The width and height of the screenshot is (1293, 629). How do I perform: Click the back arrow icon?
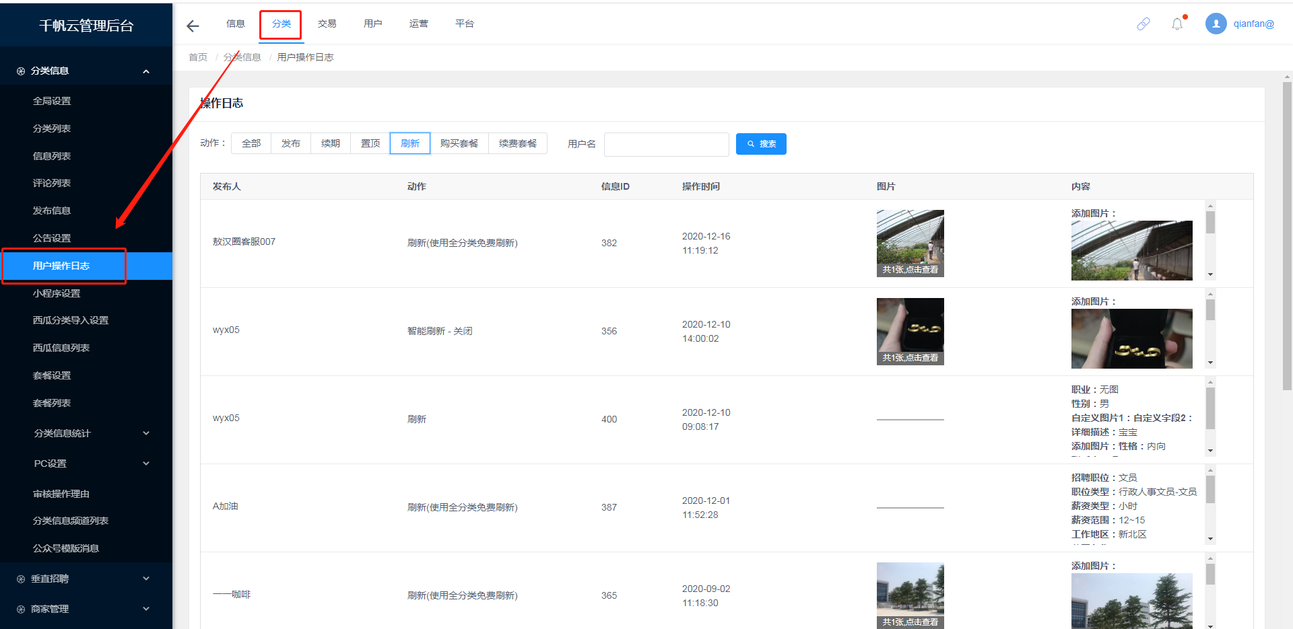[193, 26]
